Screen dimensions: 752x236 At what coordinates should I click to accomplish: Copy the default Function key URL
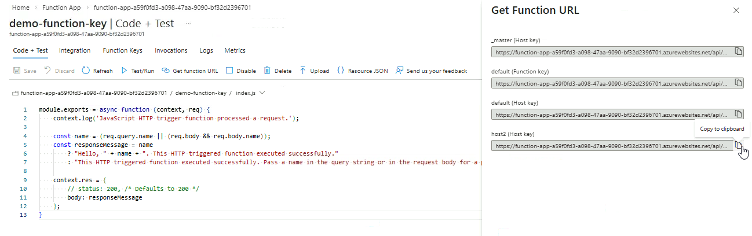tap(738, 83)
